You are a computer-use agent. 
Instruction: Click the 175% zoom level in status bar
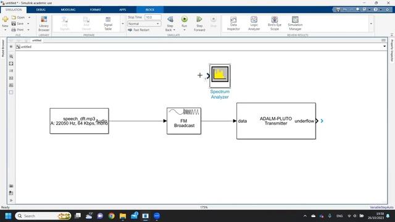[x=204, y=207]
